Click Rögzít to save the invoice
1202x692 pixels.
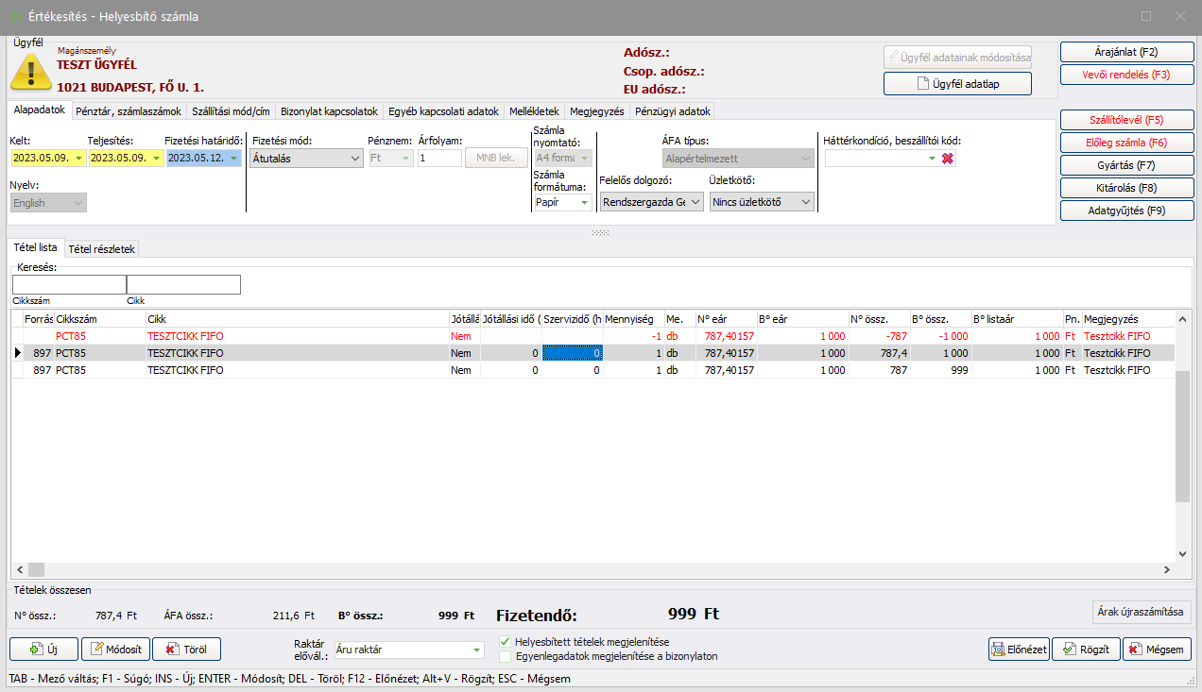coord(1085,650)
